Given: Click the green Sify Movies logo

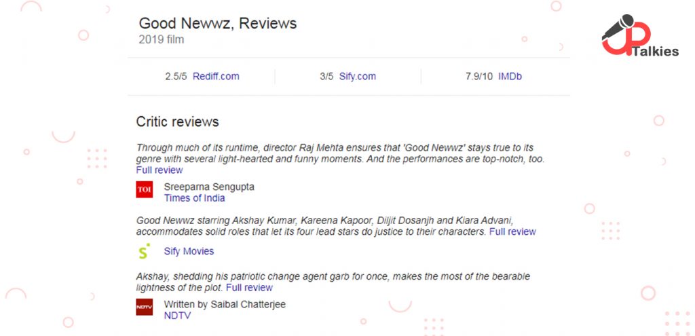Looking at the screenshot, I should (x=143, y=251).
